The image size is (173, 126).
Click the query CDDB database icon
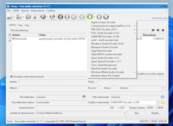43,17
